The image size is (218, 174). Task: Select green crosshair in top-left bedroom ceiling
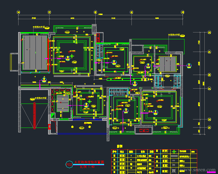(72, 56)
